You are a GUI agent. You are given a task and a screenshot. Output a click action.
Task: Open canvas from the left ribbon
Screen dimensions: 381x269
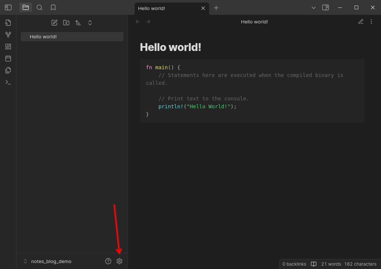click(x=8, y=47)
